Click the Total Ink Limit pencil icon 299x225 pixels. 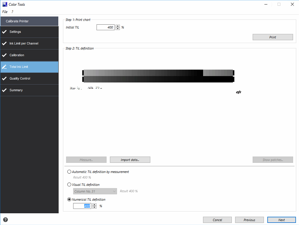click(5, 67)
